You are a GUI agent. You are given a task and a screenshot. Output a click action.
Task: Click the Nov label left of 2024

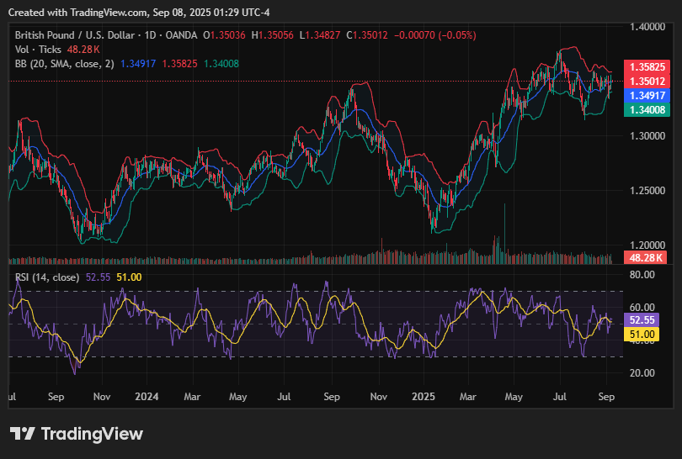click(102, 397)
